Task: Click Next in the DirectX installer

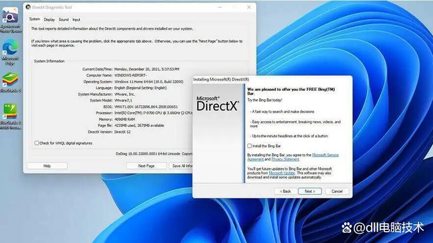Action: (310, 191)
